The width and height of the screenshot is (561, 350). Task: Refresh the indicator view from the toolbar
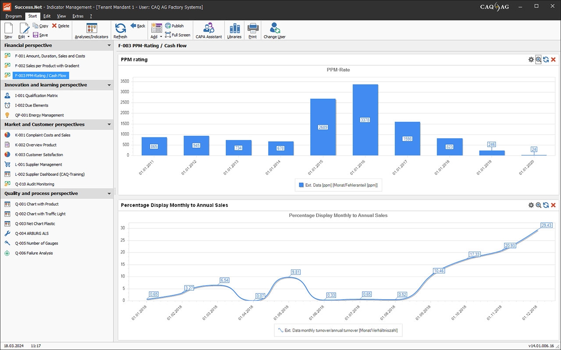[120, 31]
